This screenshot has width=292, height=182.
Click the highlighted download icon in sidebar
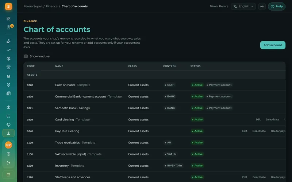pyautogui.click(x=8, y=133)
